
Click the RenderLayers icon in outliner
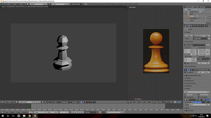(189, 12)
